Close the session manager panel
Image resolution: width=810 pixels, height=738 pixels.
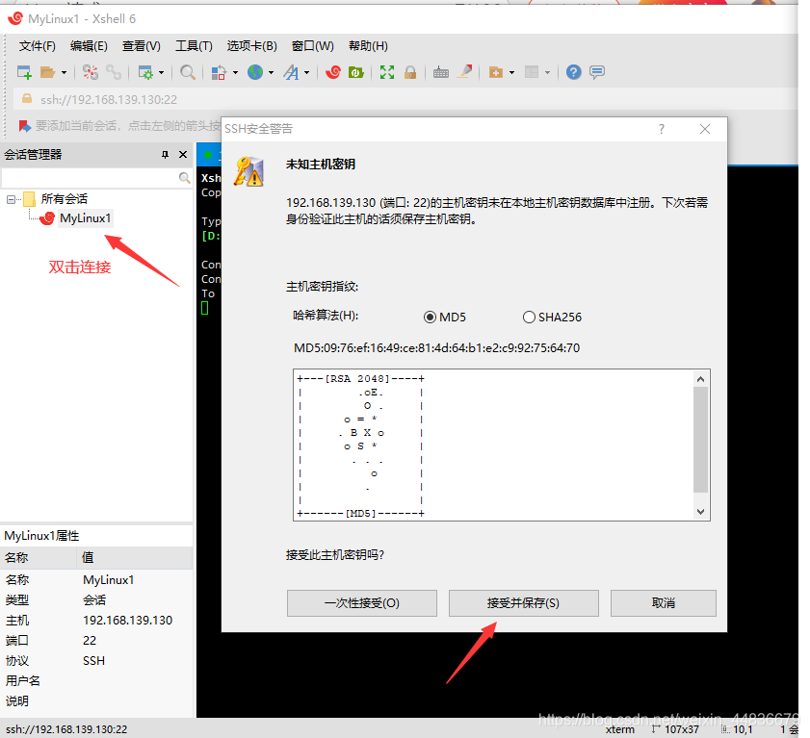pos(183,154)
